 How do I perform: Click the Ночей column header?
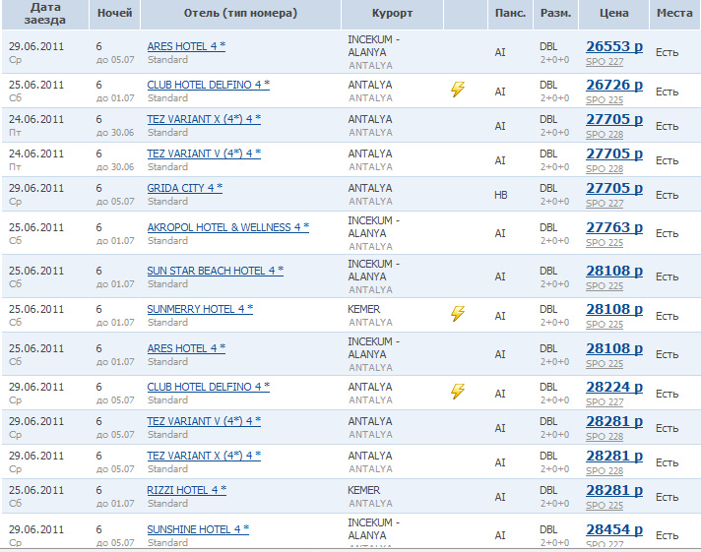[x=114, y=14]
